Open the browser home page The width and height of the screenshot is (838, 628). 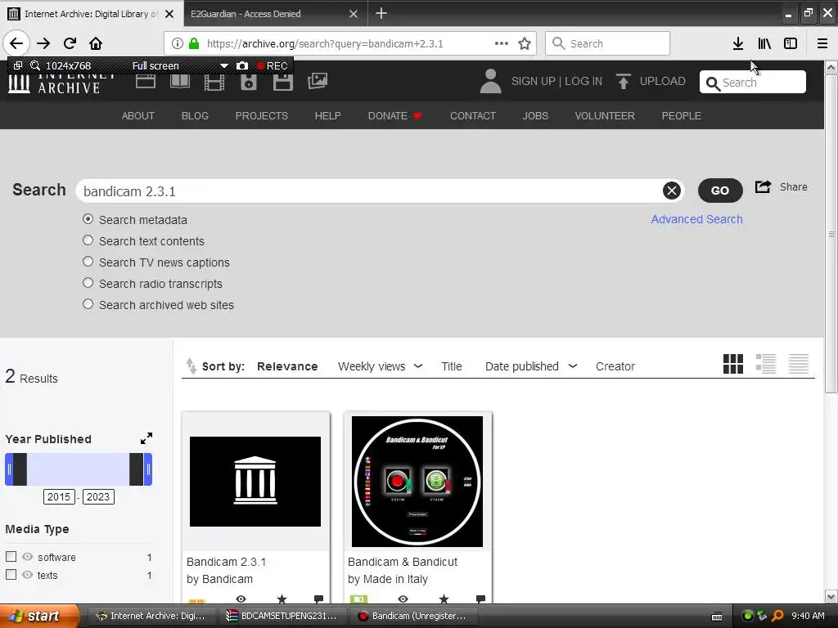96,43
